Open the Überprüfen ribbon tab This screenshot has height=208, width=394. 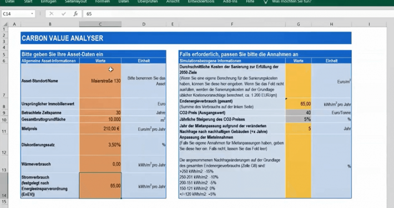pyautogui.click(x=148, y=2)
